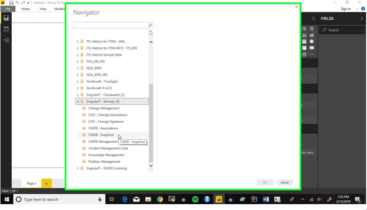Open the notification center icon
367x210 pixels.
click(358, 200)
